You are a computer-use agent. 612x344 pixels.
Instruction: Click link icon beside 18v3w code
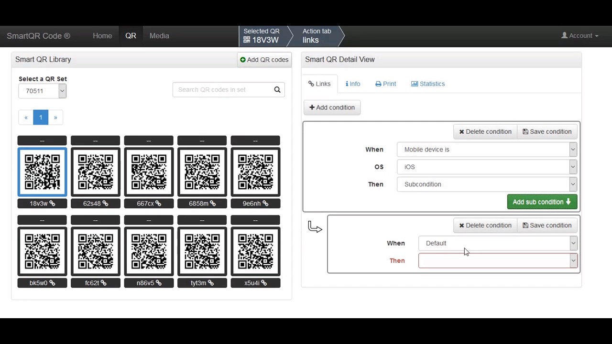[x=52, y=204]
